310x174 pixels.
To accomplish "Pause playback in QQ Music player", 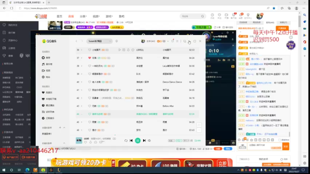I will 138,140.
